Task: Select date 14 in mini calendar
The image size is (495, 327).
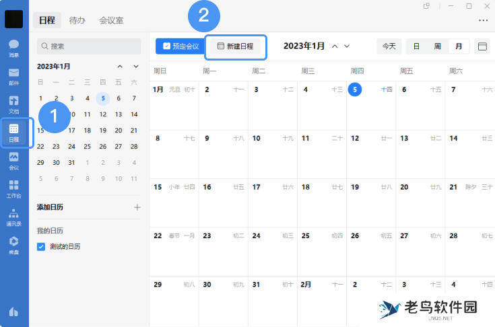Action: click(134, 114)
